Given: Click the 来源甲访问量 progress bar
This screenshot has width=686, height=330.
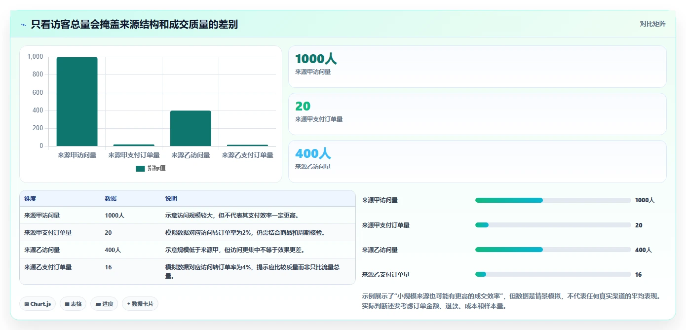Looking at the screenshot, I should [x=553, y=200].
